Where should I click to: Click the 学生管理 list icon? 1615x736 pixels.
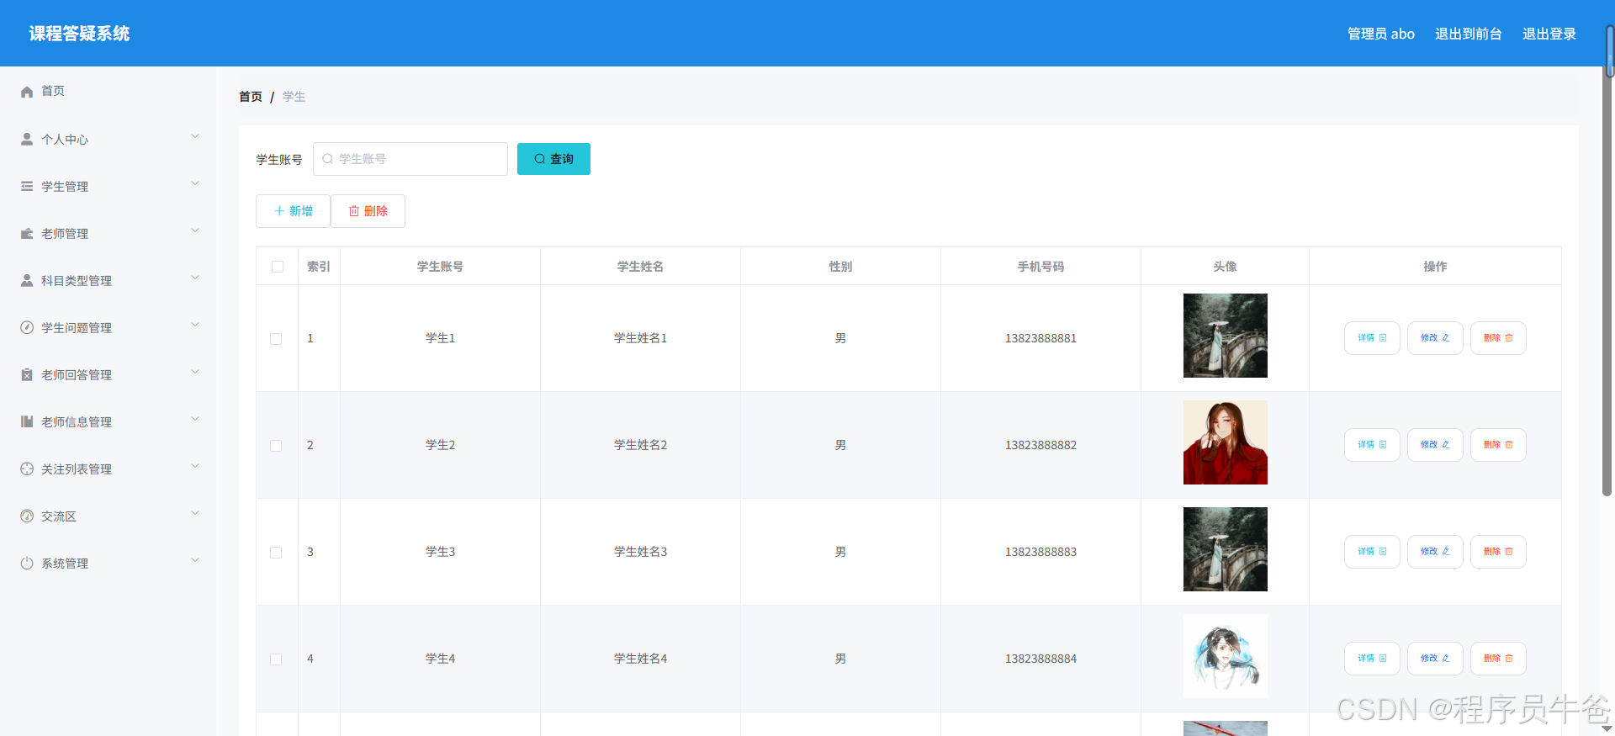click(x=27, y=186)
